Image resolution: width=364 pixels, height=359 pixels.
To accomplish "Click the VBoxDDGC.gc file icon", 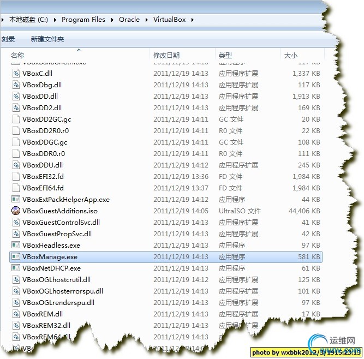I will pyautogui.click(x=16, y=142).
